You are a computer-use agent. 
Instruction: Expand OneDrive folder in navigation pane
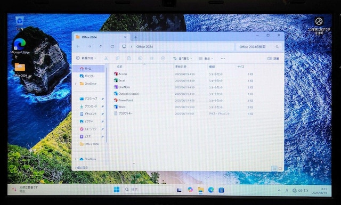(76, 84)
